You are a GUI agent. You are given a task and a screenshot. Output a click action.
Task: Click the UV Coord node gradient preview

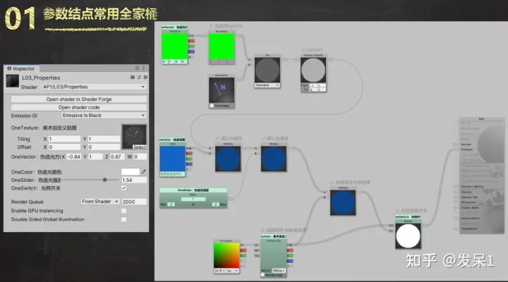226,255
